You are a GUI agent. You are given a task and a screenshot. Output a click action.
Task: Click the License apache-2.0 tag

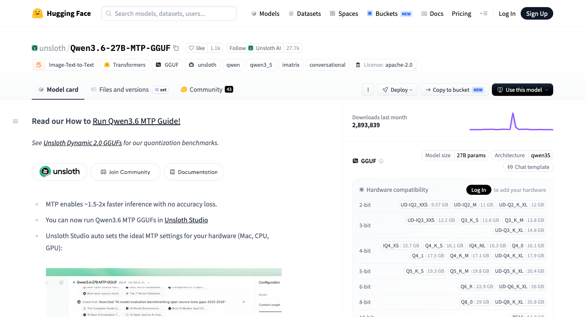[384, 65]
